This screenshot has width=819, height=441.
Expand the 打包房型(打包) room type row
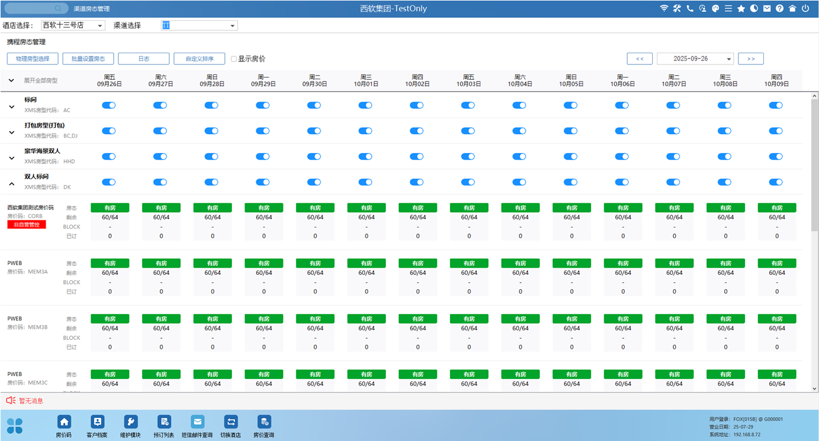coord(11,132)
